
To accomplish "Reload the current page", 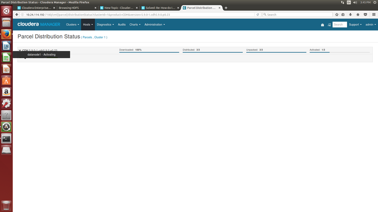I will [x=258, y=15].
